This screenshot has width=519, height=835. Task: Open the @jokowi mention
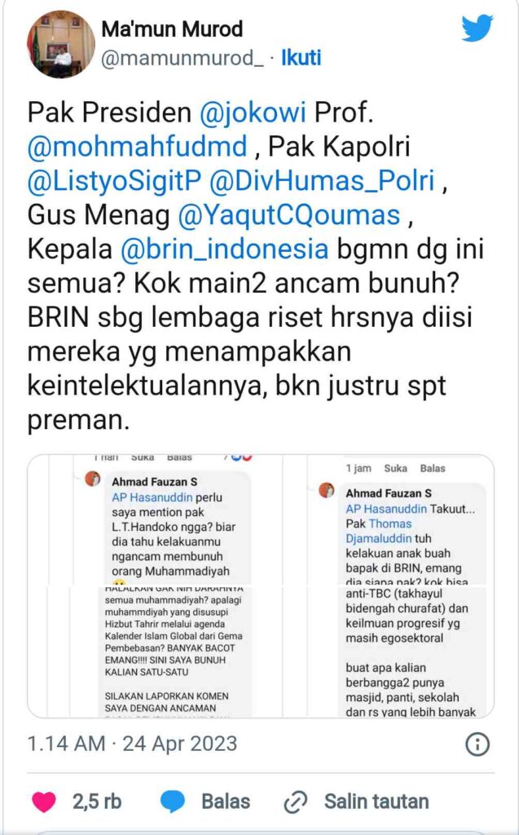(253, 113)
